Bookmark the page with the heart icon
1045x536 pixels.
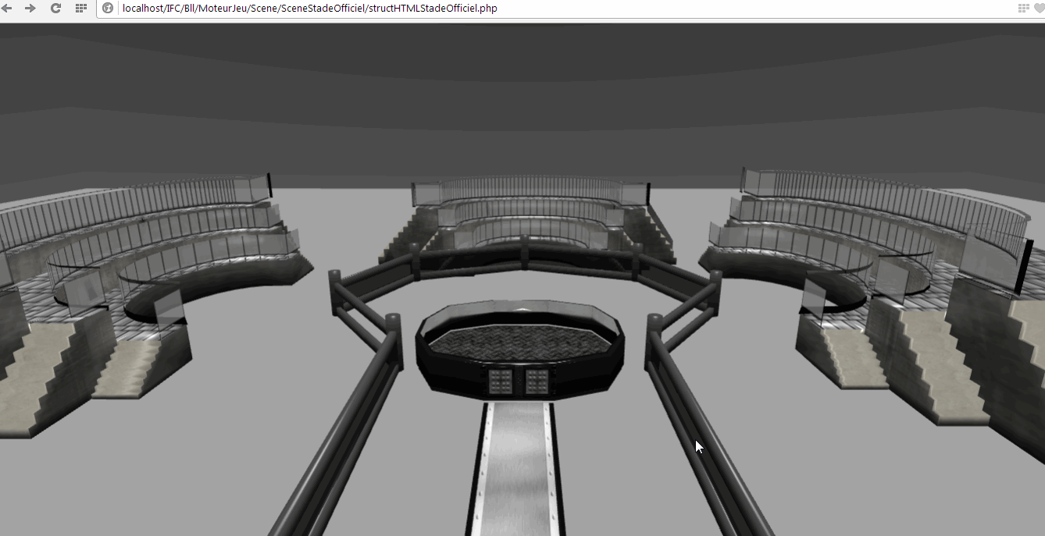pyautogui.click(x=1040, y=9)
